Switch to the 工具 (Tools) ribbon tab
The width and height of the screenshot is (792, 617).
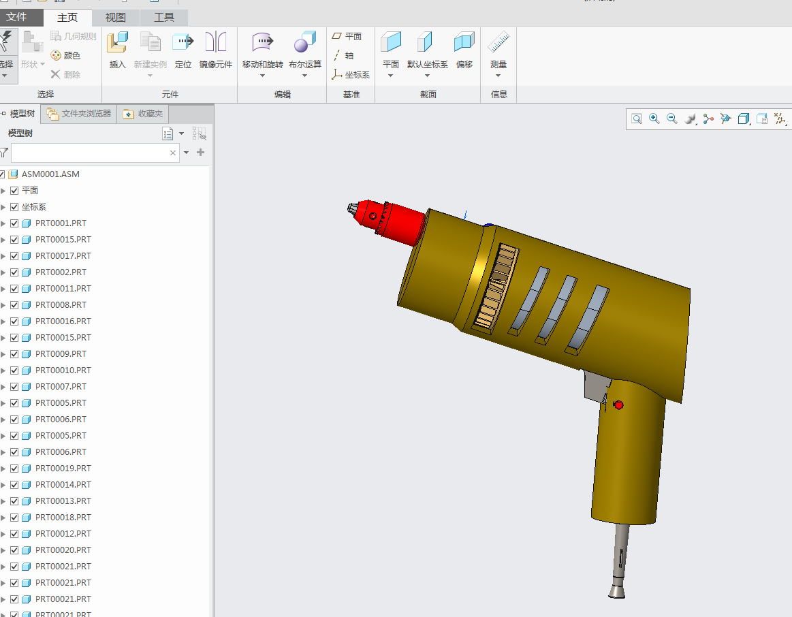163,18
